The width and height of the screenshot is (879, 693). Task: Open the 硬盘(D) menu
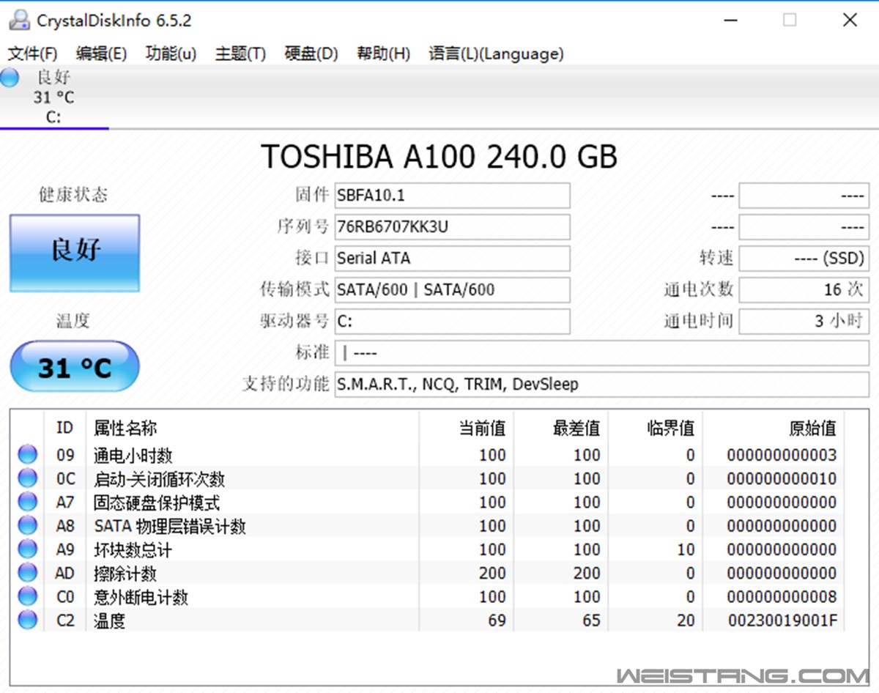pos(311,53)
